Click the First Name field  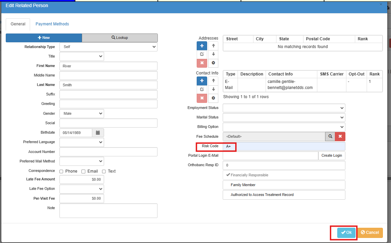[x=108, y=66]
